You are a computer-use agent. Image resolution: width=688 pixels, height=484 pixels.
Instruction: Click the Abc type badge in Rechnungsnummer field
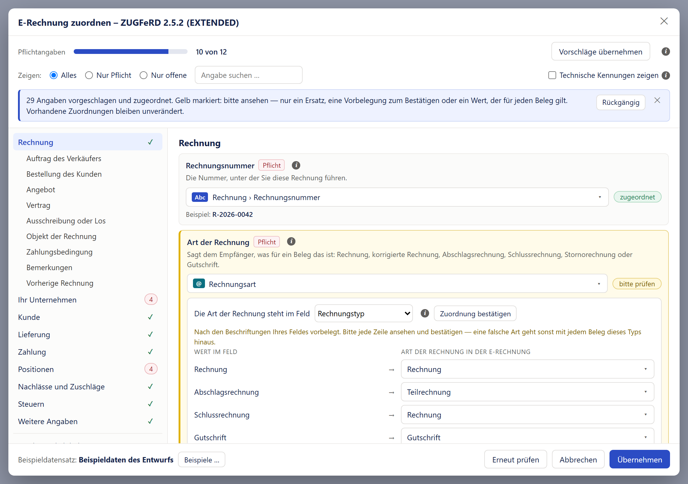click(x=200, y=197)
